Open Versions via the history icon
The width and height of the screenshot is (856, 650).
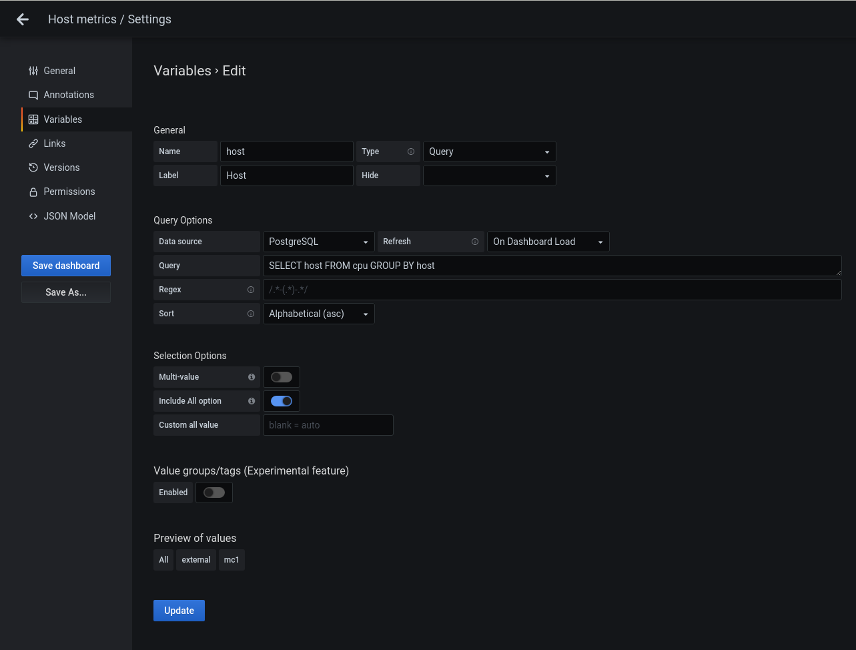tap(33, 168)
